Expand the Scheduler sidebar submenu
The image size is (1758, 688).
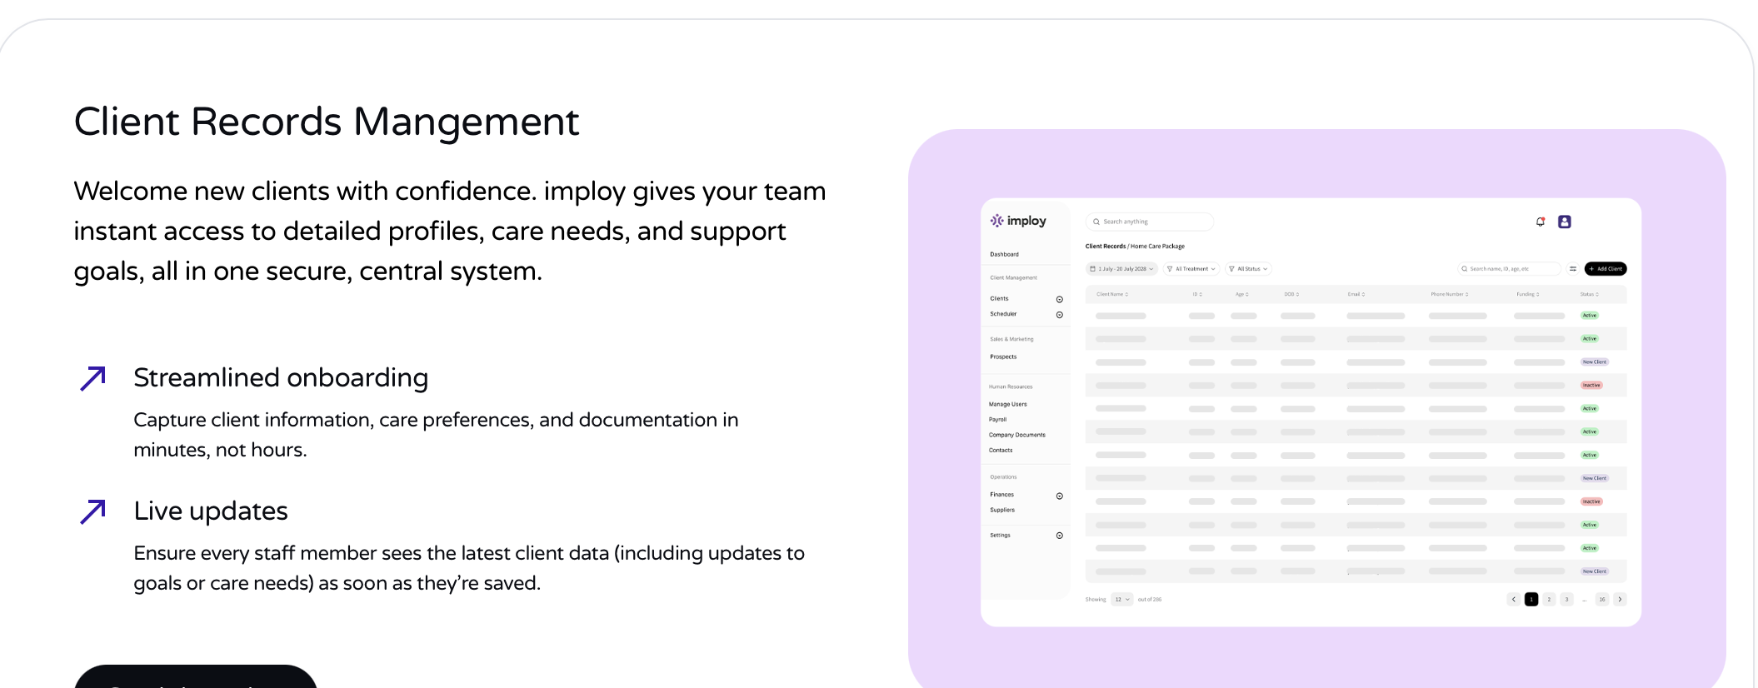(1060, 315)
